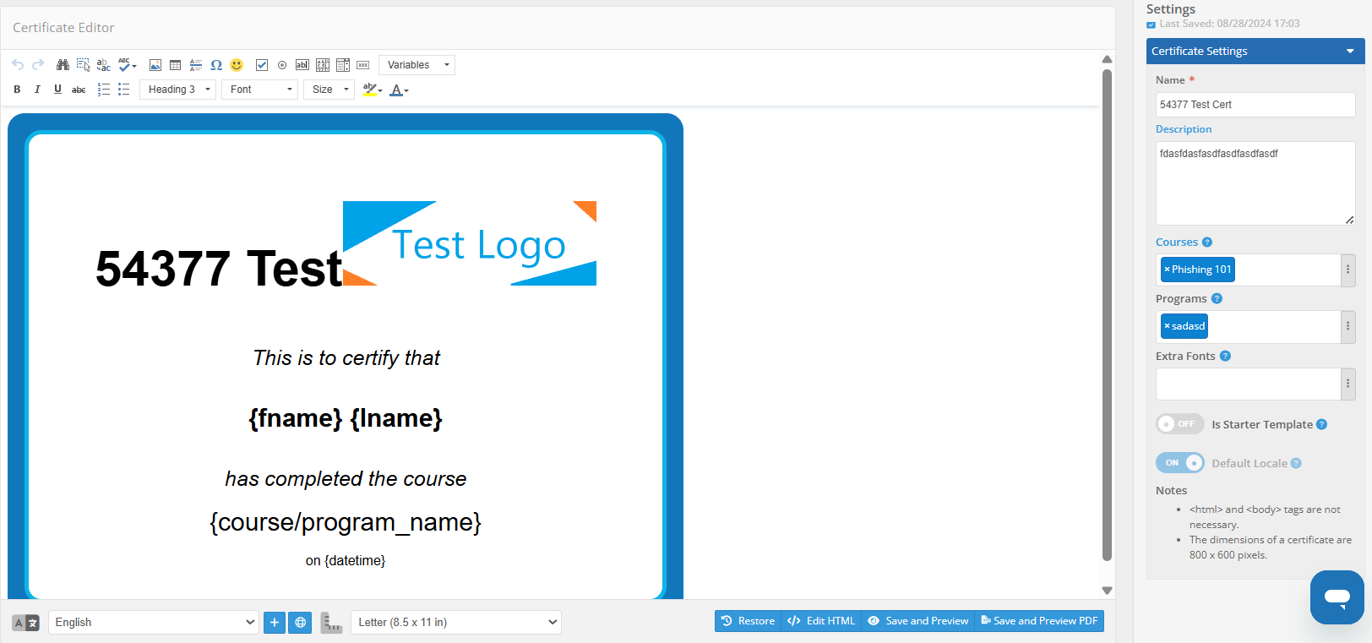Click the blue plus add-locale button

click(275, 623)
